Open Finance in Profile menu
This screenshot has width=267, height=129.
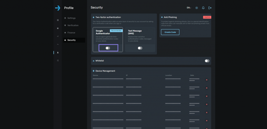tap(71, 33)
